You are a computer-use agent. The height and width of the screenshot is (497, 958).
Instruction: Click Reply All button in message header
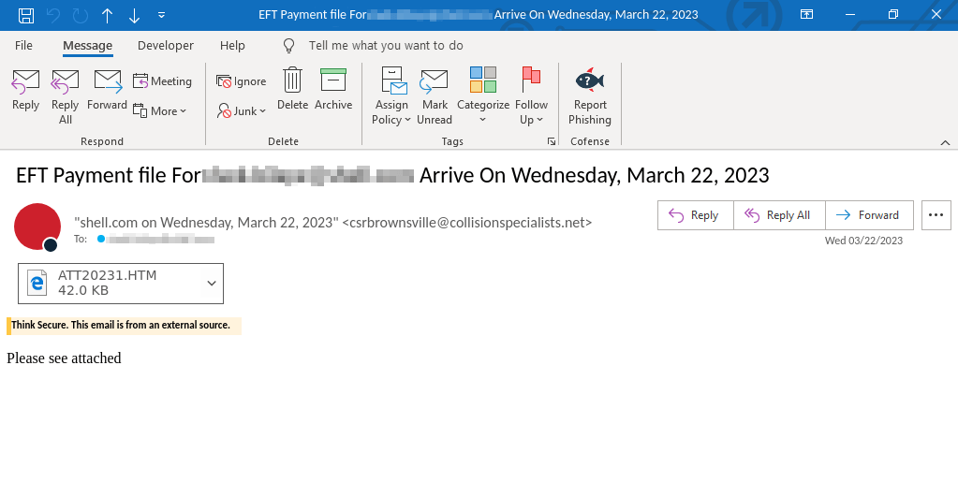[779, 215]
